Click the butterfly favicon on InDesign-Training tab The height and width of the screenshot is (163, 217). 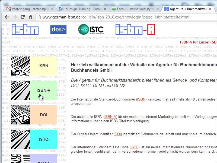click(61, 9)
